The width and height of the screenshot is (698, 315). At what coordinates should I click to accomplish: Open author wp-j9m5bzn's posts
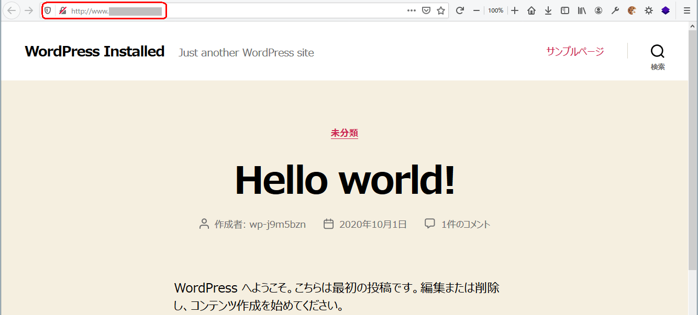click(278, 224)
